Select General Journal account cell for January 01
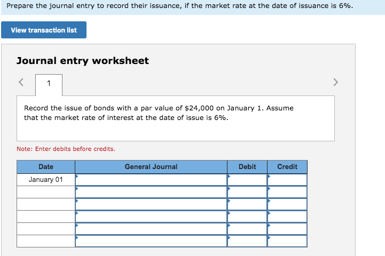Image resolution: width=385 pixels, height=256 pixels. pos(151,180)
